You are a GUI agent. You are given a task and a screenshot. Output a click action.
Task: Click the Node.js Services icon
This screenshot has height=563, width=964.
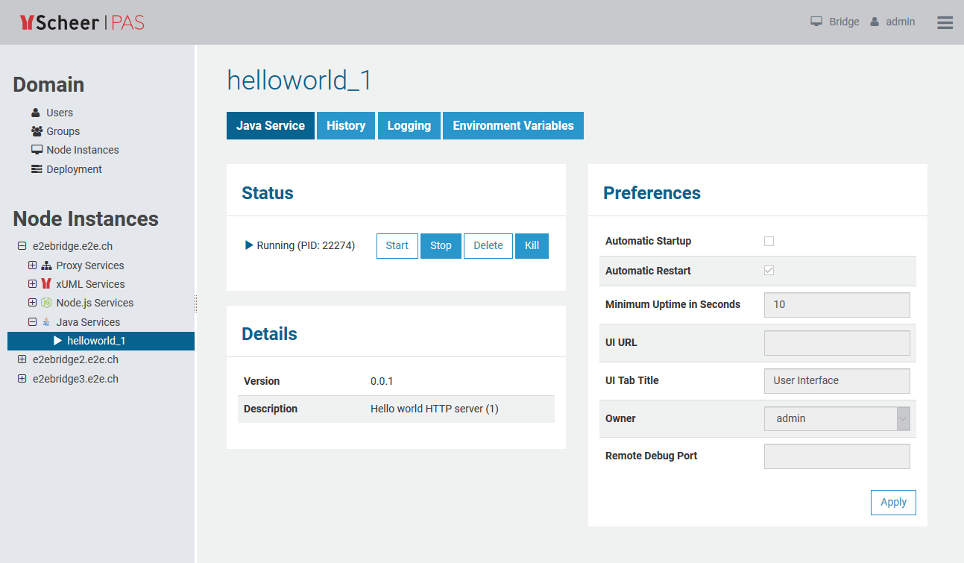coord(46,303)
